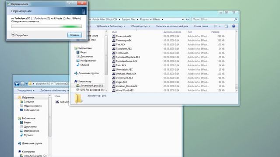Open view options dropdown arrow
The height and width of the screenshot is (157, 280).
220,26
